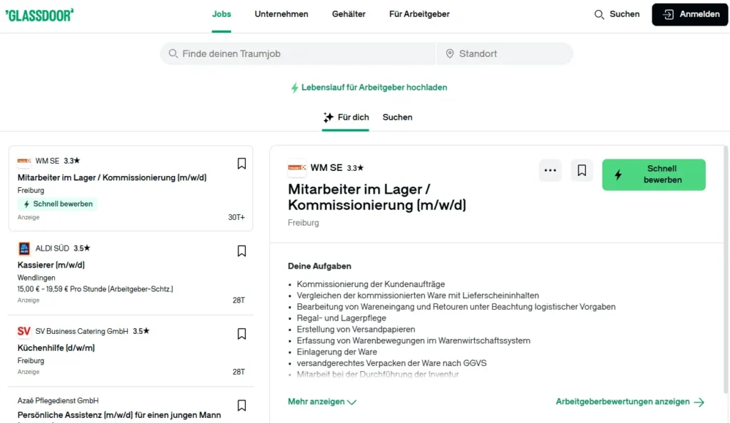The width and height of the screenshot is (730, 423).
Task: Save the Kassierer job via bookmark icon
Action: click(242, 251)
